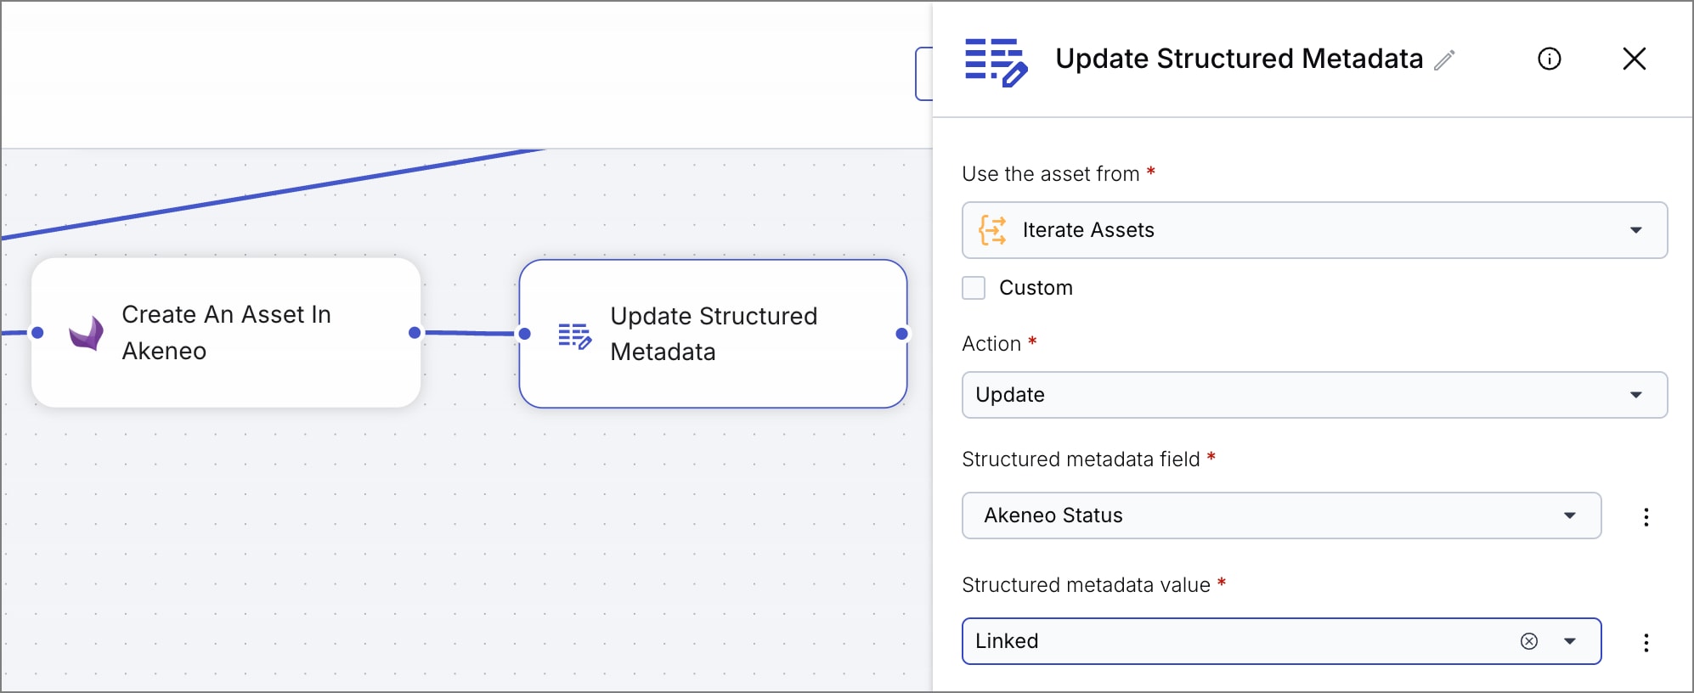
Task: Click output connector of Create An Asset node
Action: (415, 333)
